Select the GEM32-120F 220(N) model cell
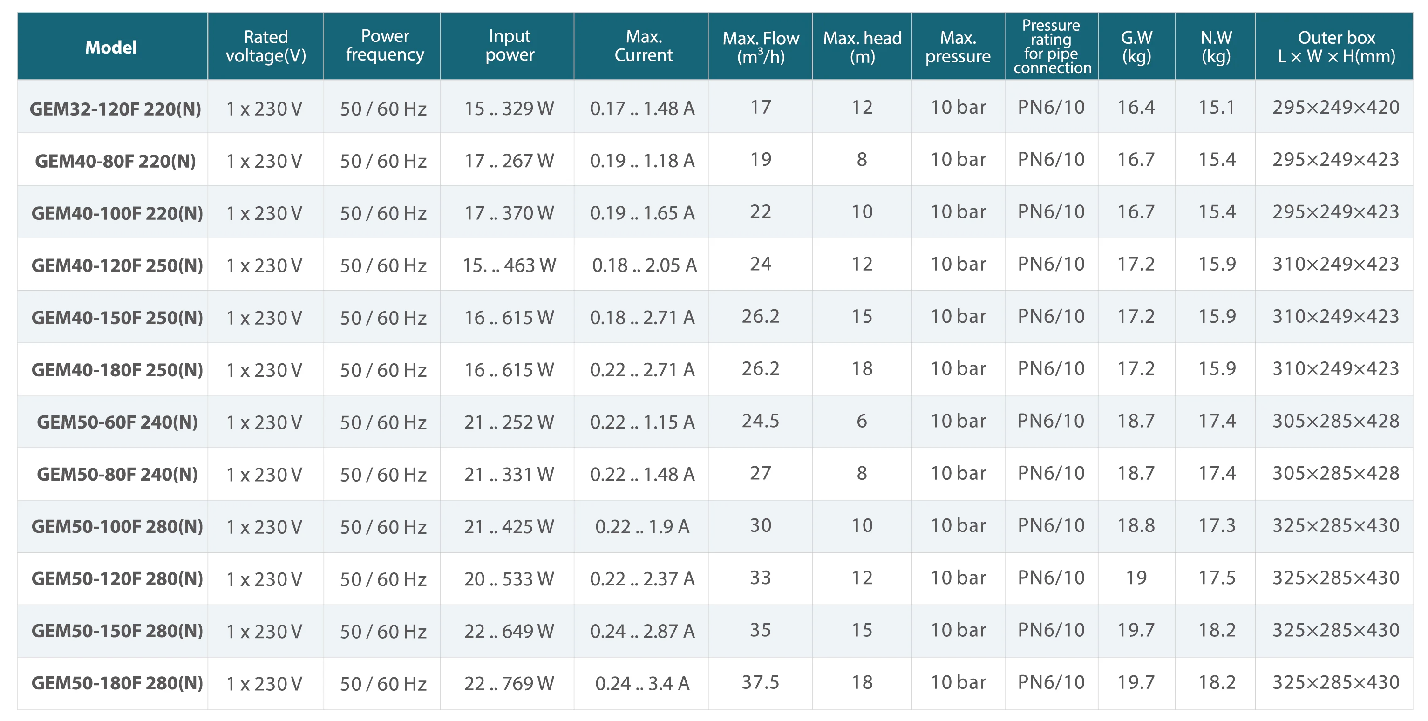This screenshot has height=721, width=1428. [116, 109]
